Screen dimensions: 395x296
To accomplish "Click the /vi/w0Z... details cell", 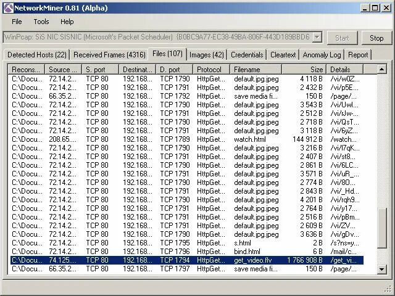I will 345,79.
